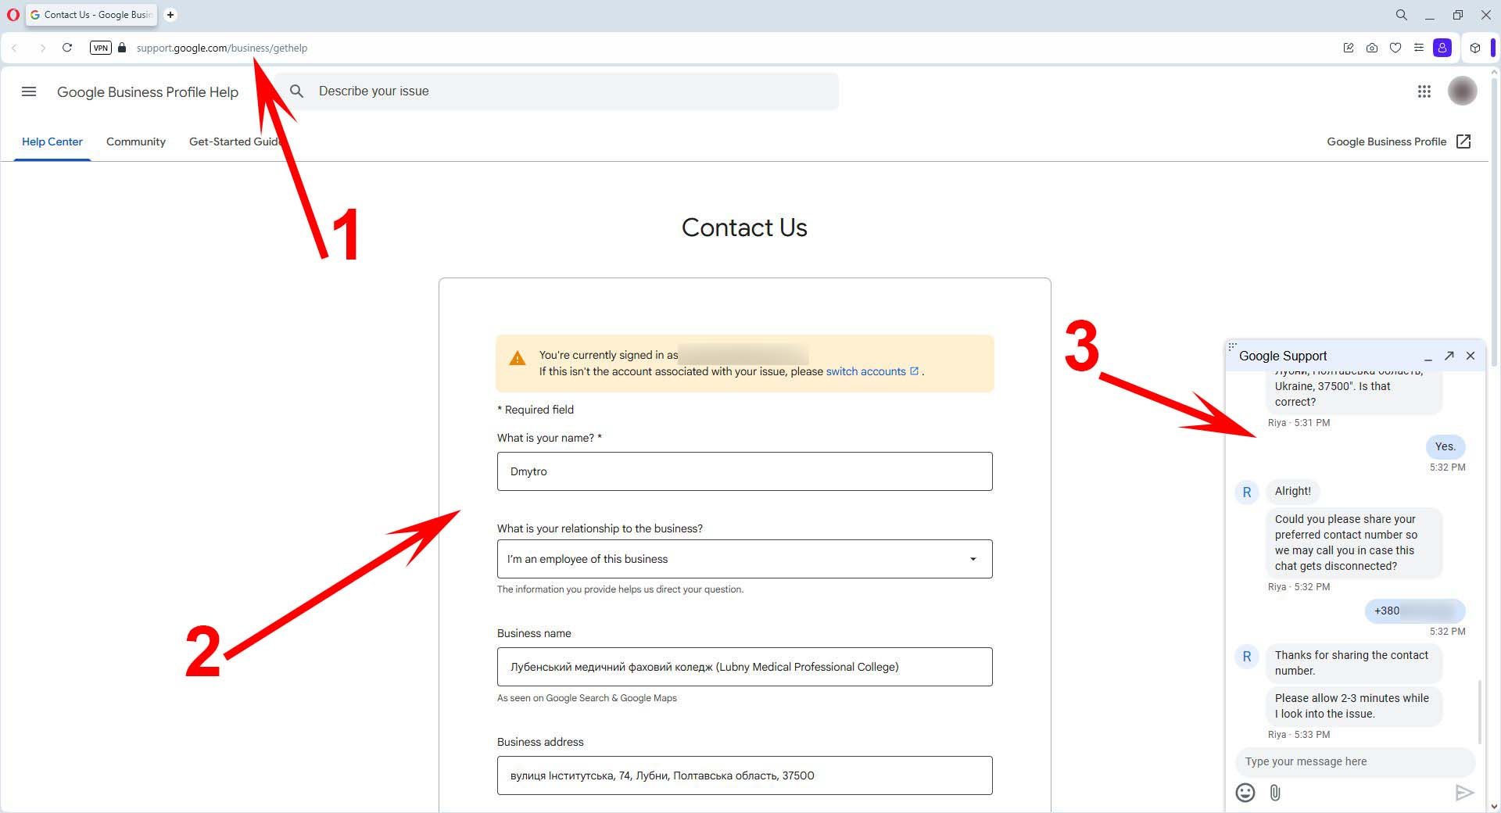The image size is (1501, 813).
Task: Click the name field containing Dmytro
Action: (x=744, y=471)
